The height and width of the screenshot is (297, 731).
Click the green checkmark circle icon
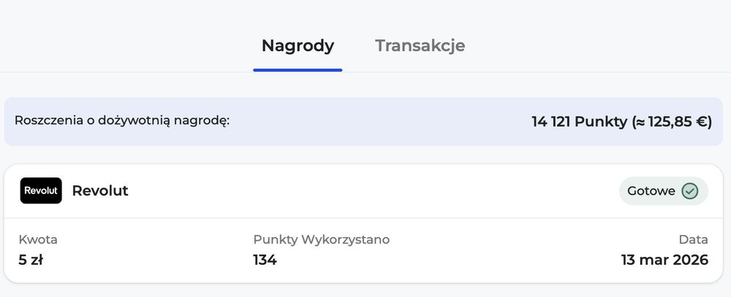(689, 191)
